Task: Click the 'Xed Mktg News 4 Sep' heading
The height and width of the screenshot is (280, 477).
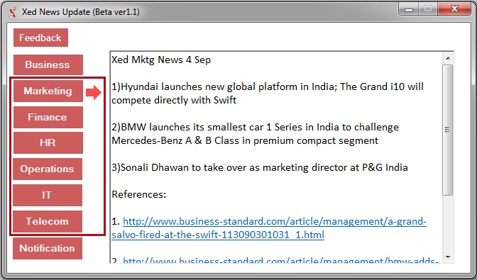Action: pos(161,60)
